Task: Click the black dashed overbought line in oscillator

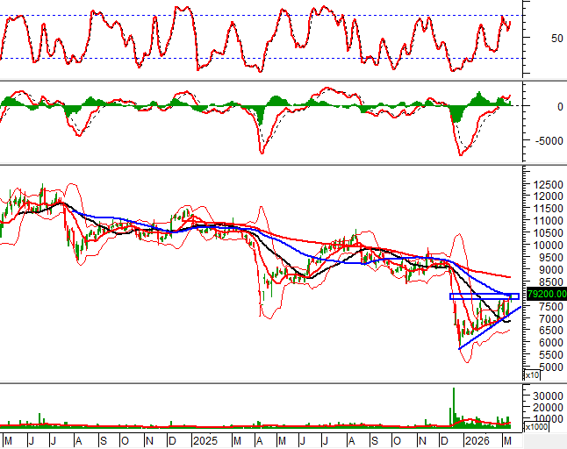Action: pos(263,16)
